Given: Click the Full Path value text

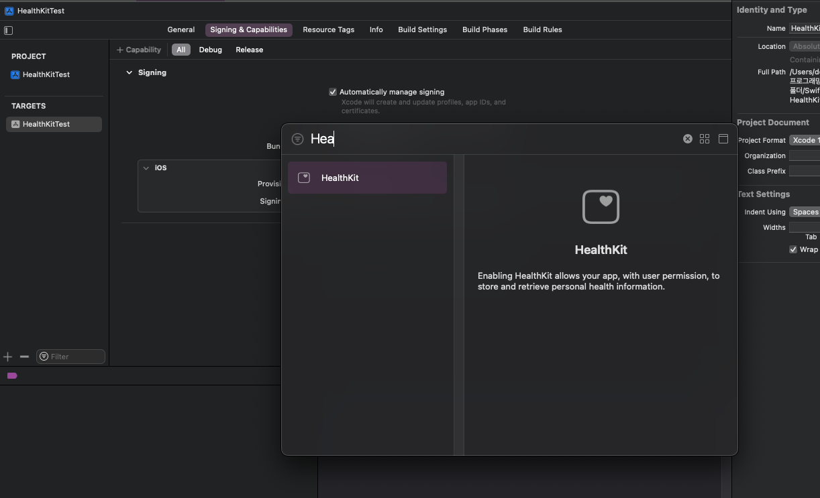Looking at the screenshot, I should click(x=805, y=86).
